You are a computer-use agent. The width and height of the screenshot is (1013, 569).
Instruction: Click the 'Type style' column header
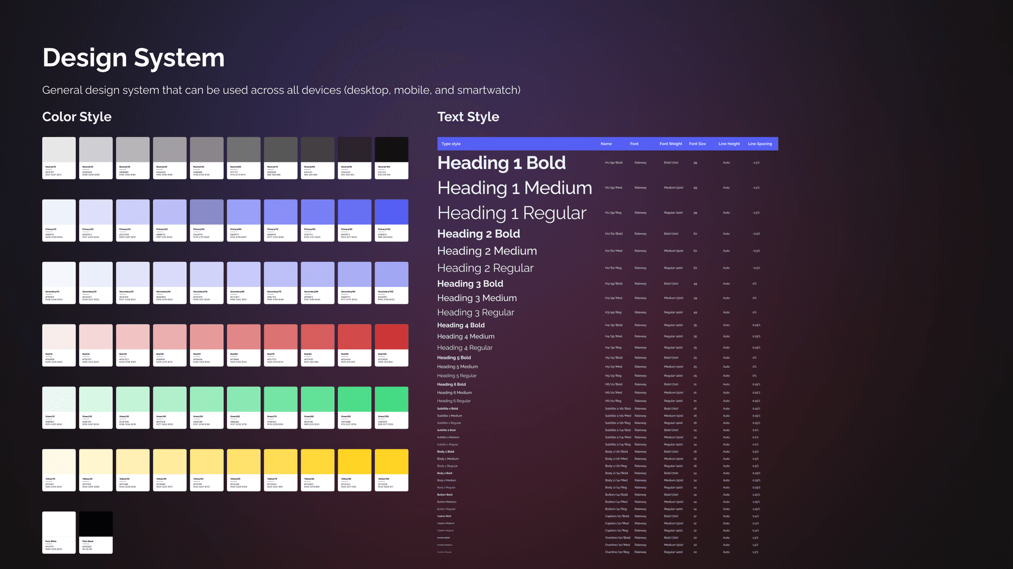pyautogui.click(x=451, y=144)
